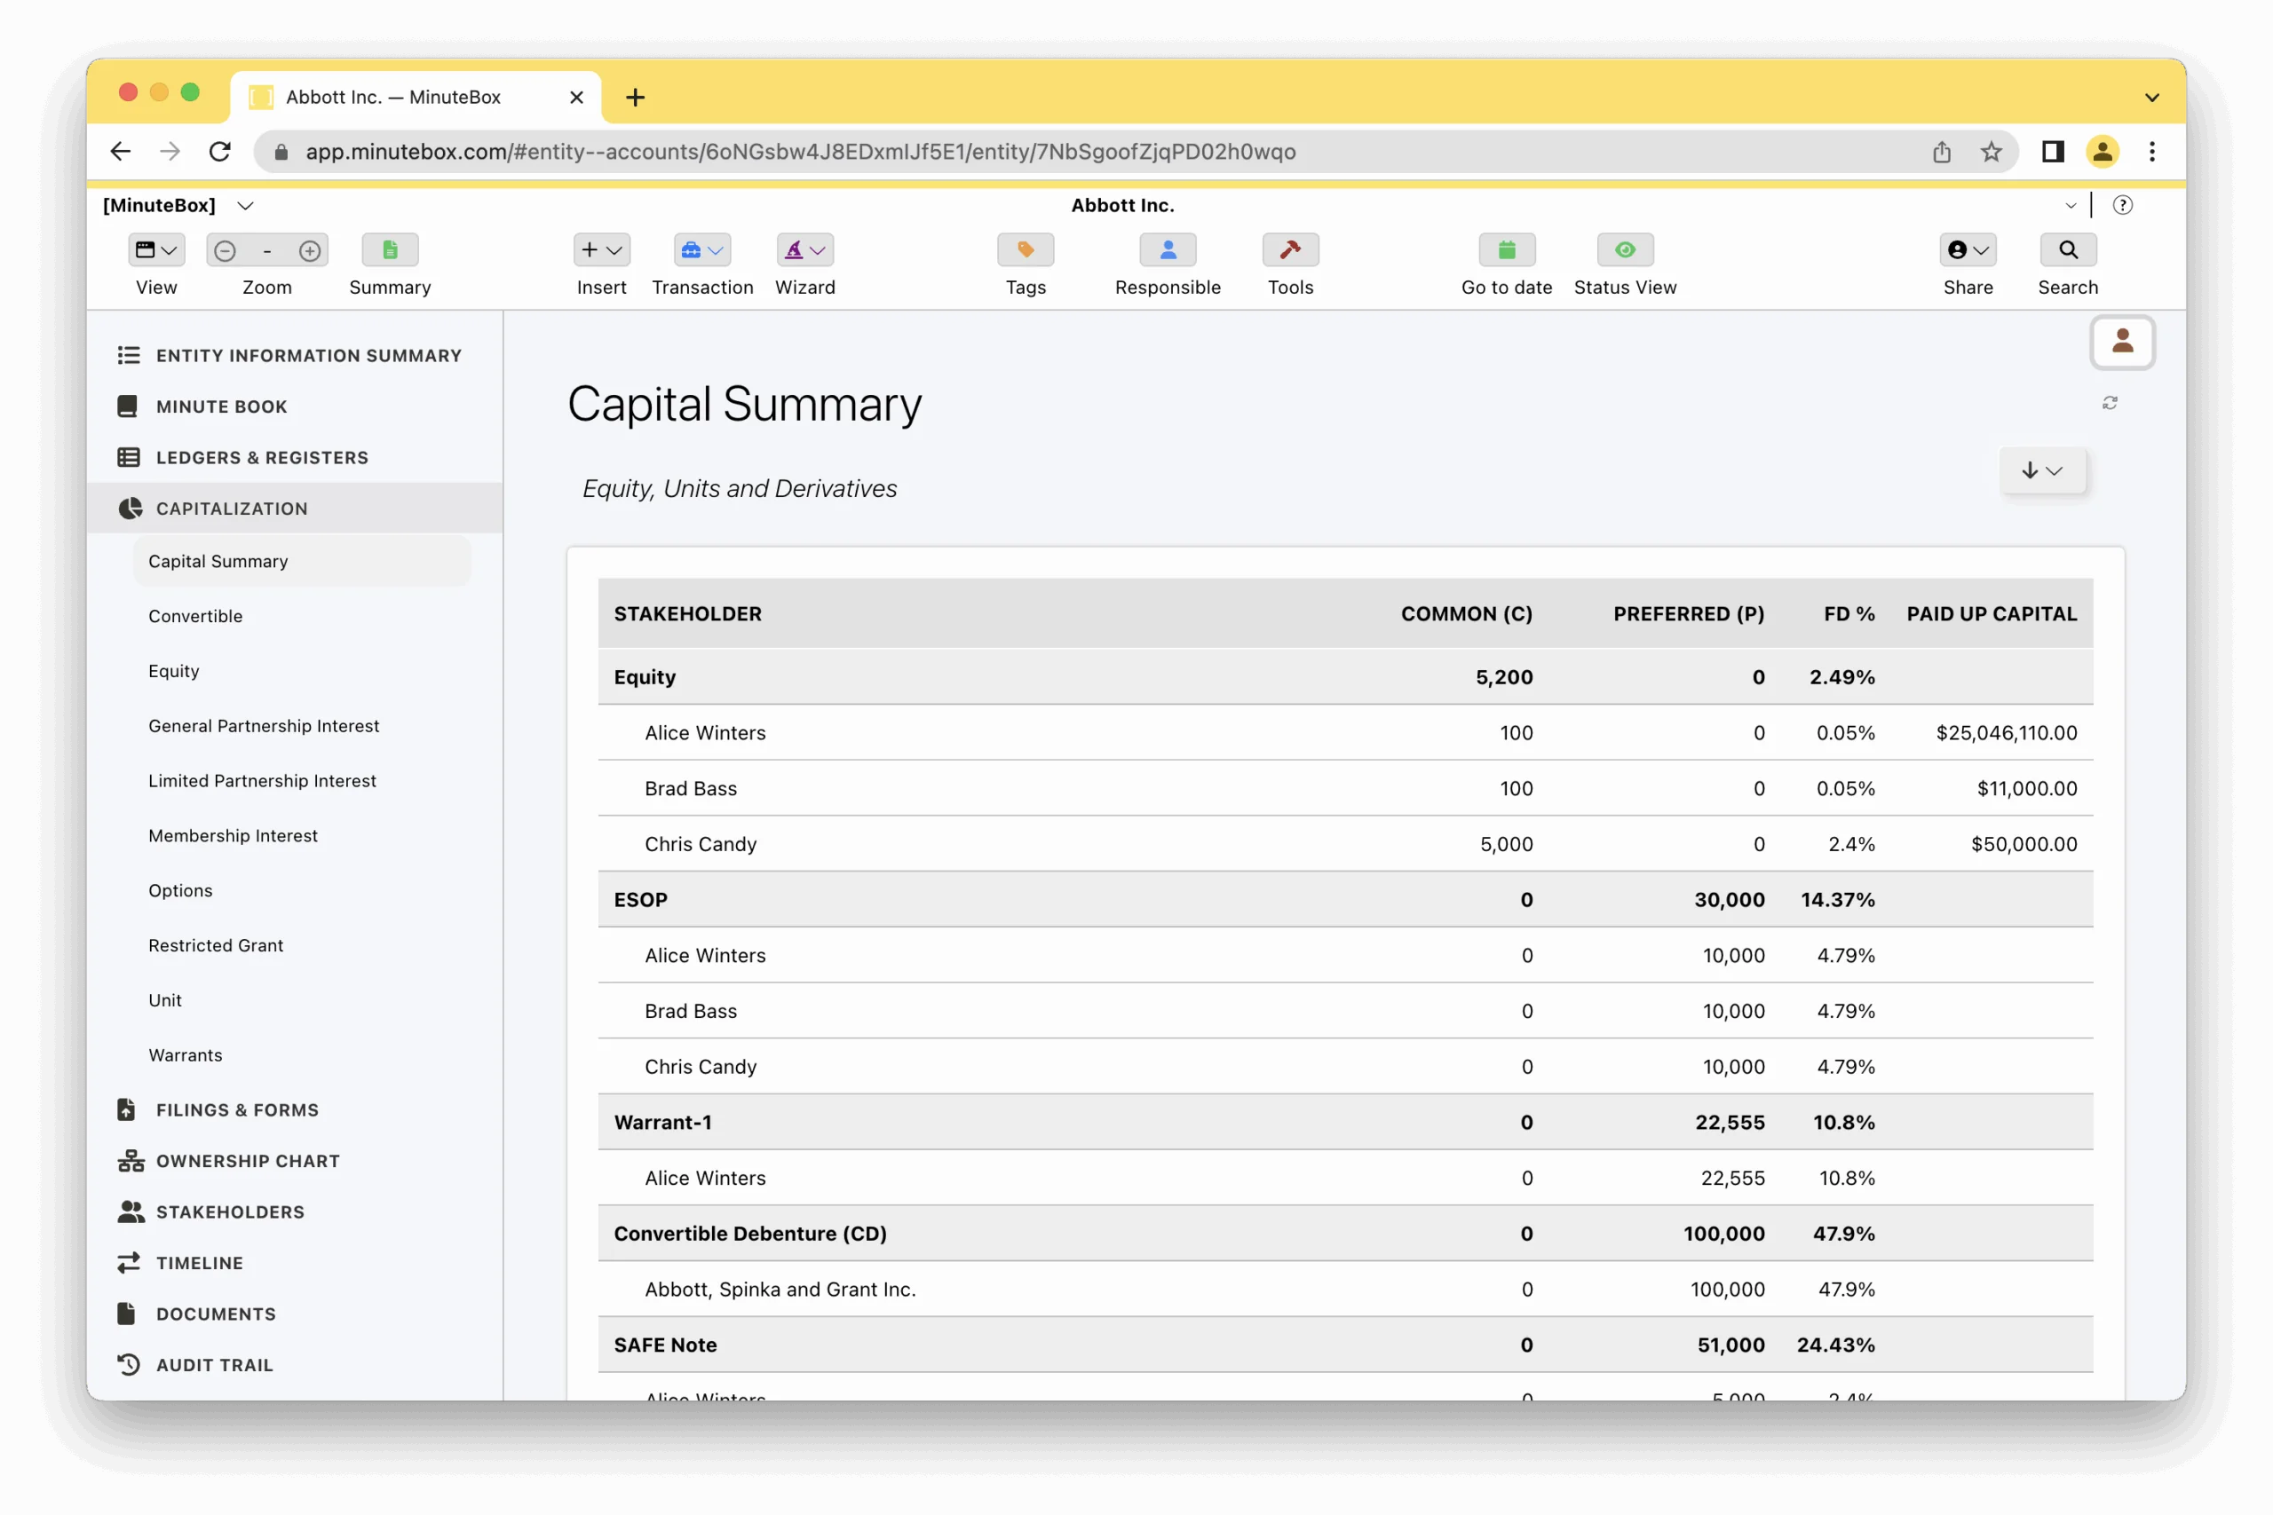Click the Responsible person icon
This screenshot has height=1515, width=2273.
coord(1168,250)
